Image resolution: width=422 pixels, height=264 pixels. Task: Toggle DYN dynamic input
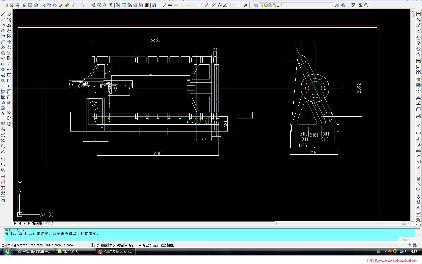pyautogui.click(x=156, y=245)
